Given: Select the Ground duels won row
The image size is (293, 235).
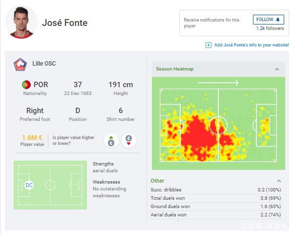Looking at the screenshot, I should tap(216, 206).
